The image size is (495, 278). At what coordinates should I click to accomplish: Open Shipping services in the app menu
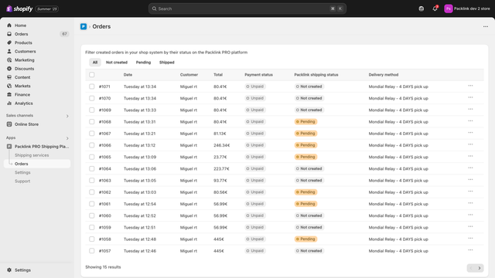click(x=32, y=155)
